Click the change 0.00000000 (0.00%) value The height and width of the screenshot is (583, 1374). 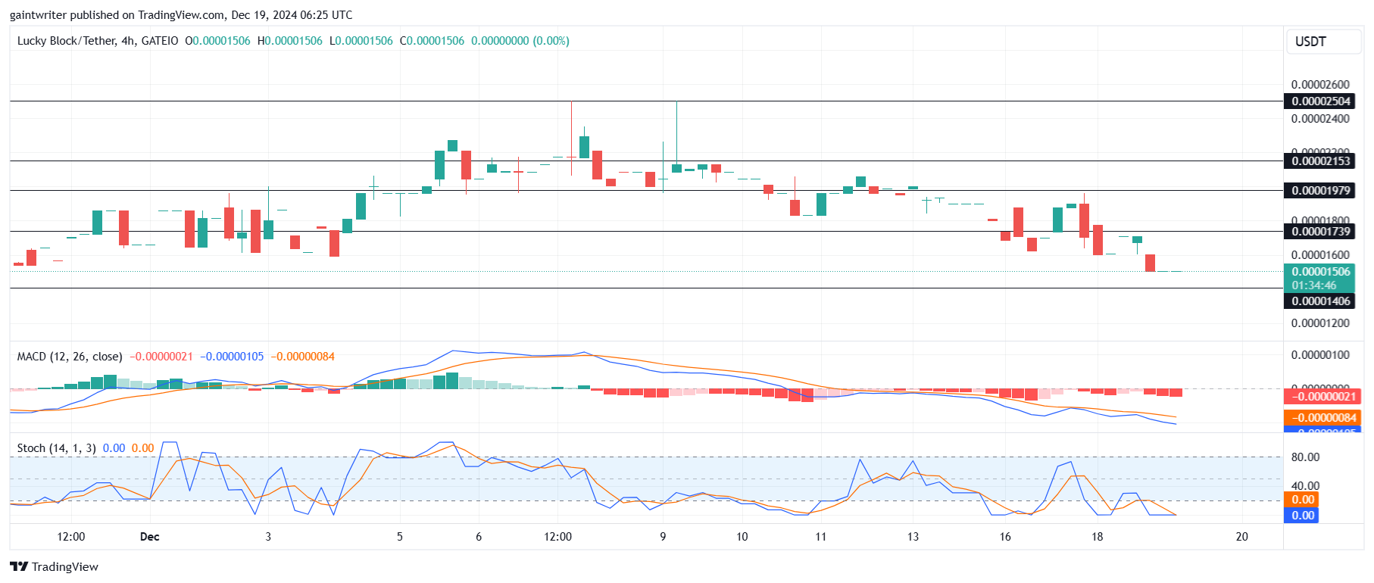coord(520,41)
